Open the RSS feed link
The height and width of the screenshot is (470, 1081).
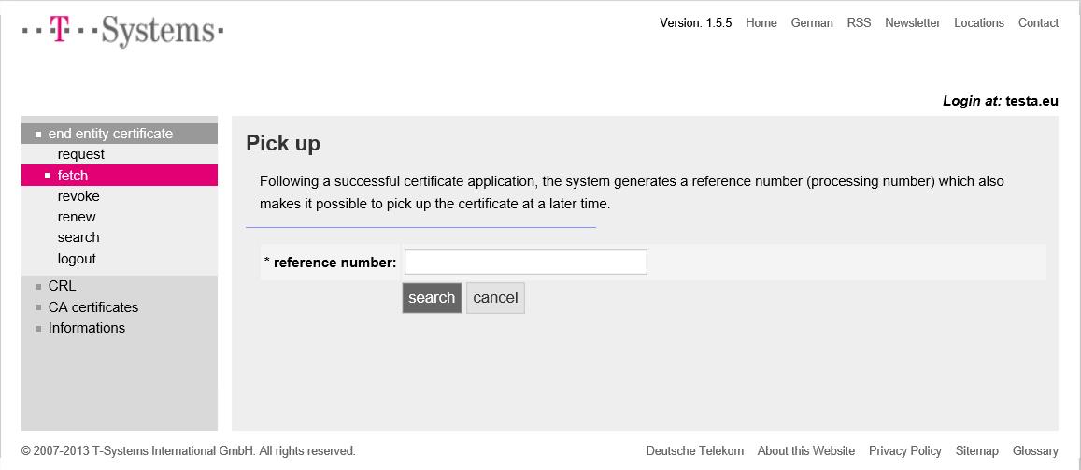859,23
